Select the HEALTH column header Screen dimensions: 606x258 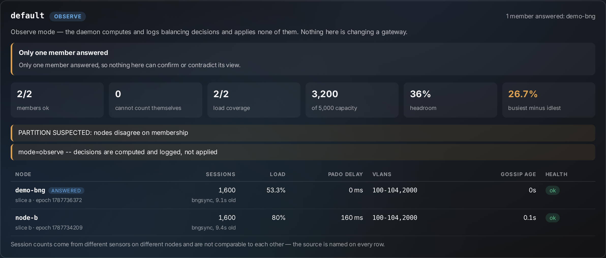click(x=556, y=174)
